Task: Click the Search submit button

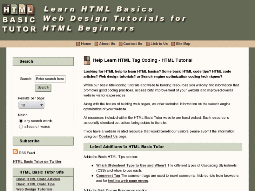Action: tap(43, 88)
